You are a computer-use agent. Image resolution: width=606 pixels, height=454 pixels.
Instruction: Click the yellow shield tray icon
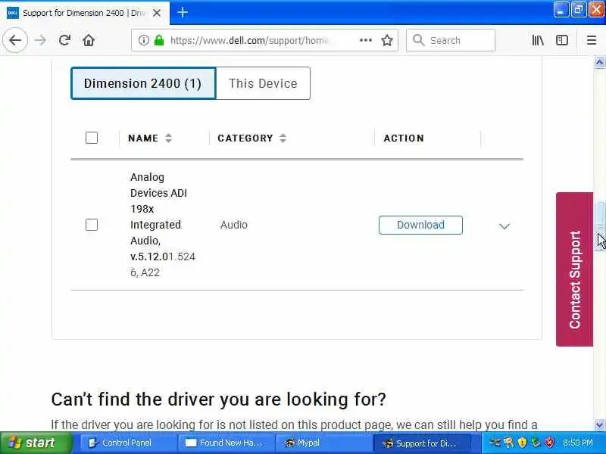coord(522,443)
